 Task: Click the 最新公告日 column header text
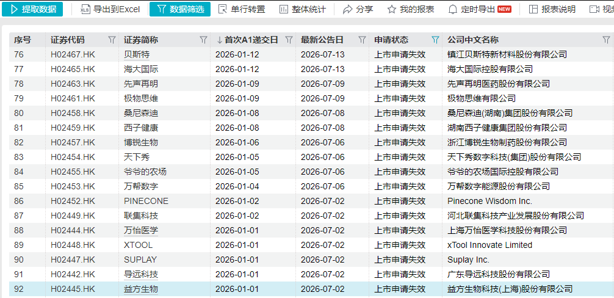pyautogui.click(x=322, y=40)
